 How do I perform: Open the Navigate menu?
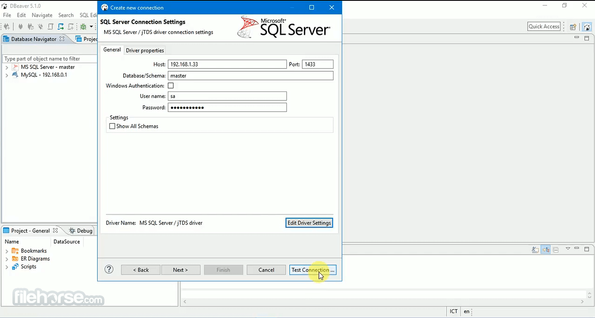pos(42,15)
